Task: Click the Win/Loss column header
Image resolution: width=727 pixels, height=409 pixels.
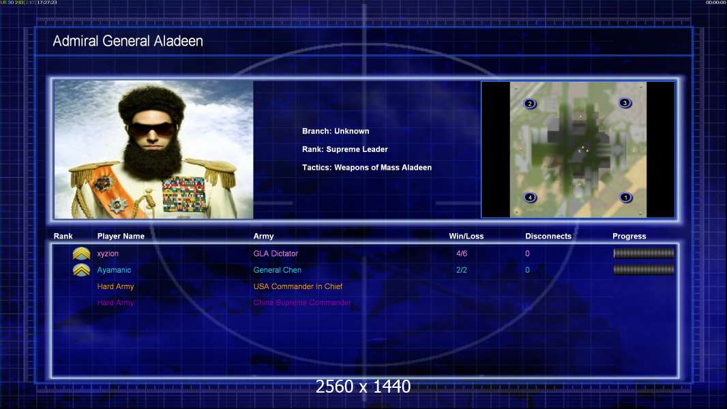Action: coord(466,237)
